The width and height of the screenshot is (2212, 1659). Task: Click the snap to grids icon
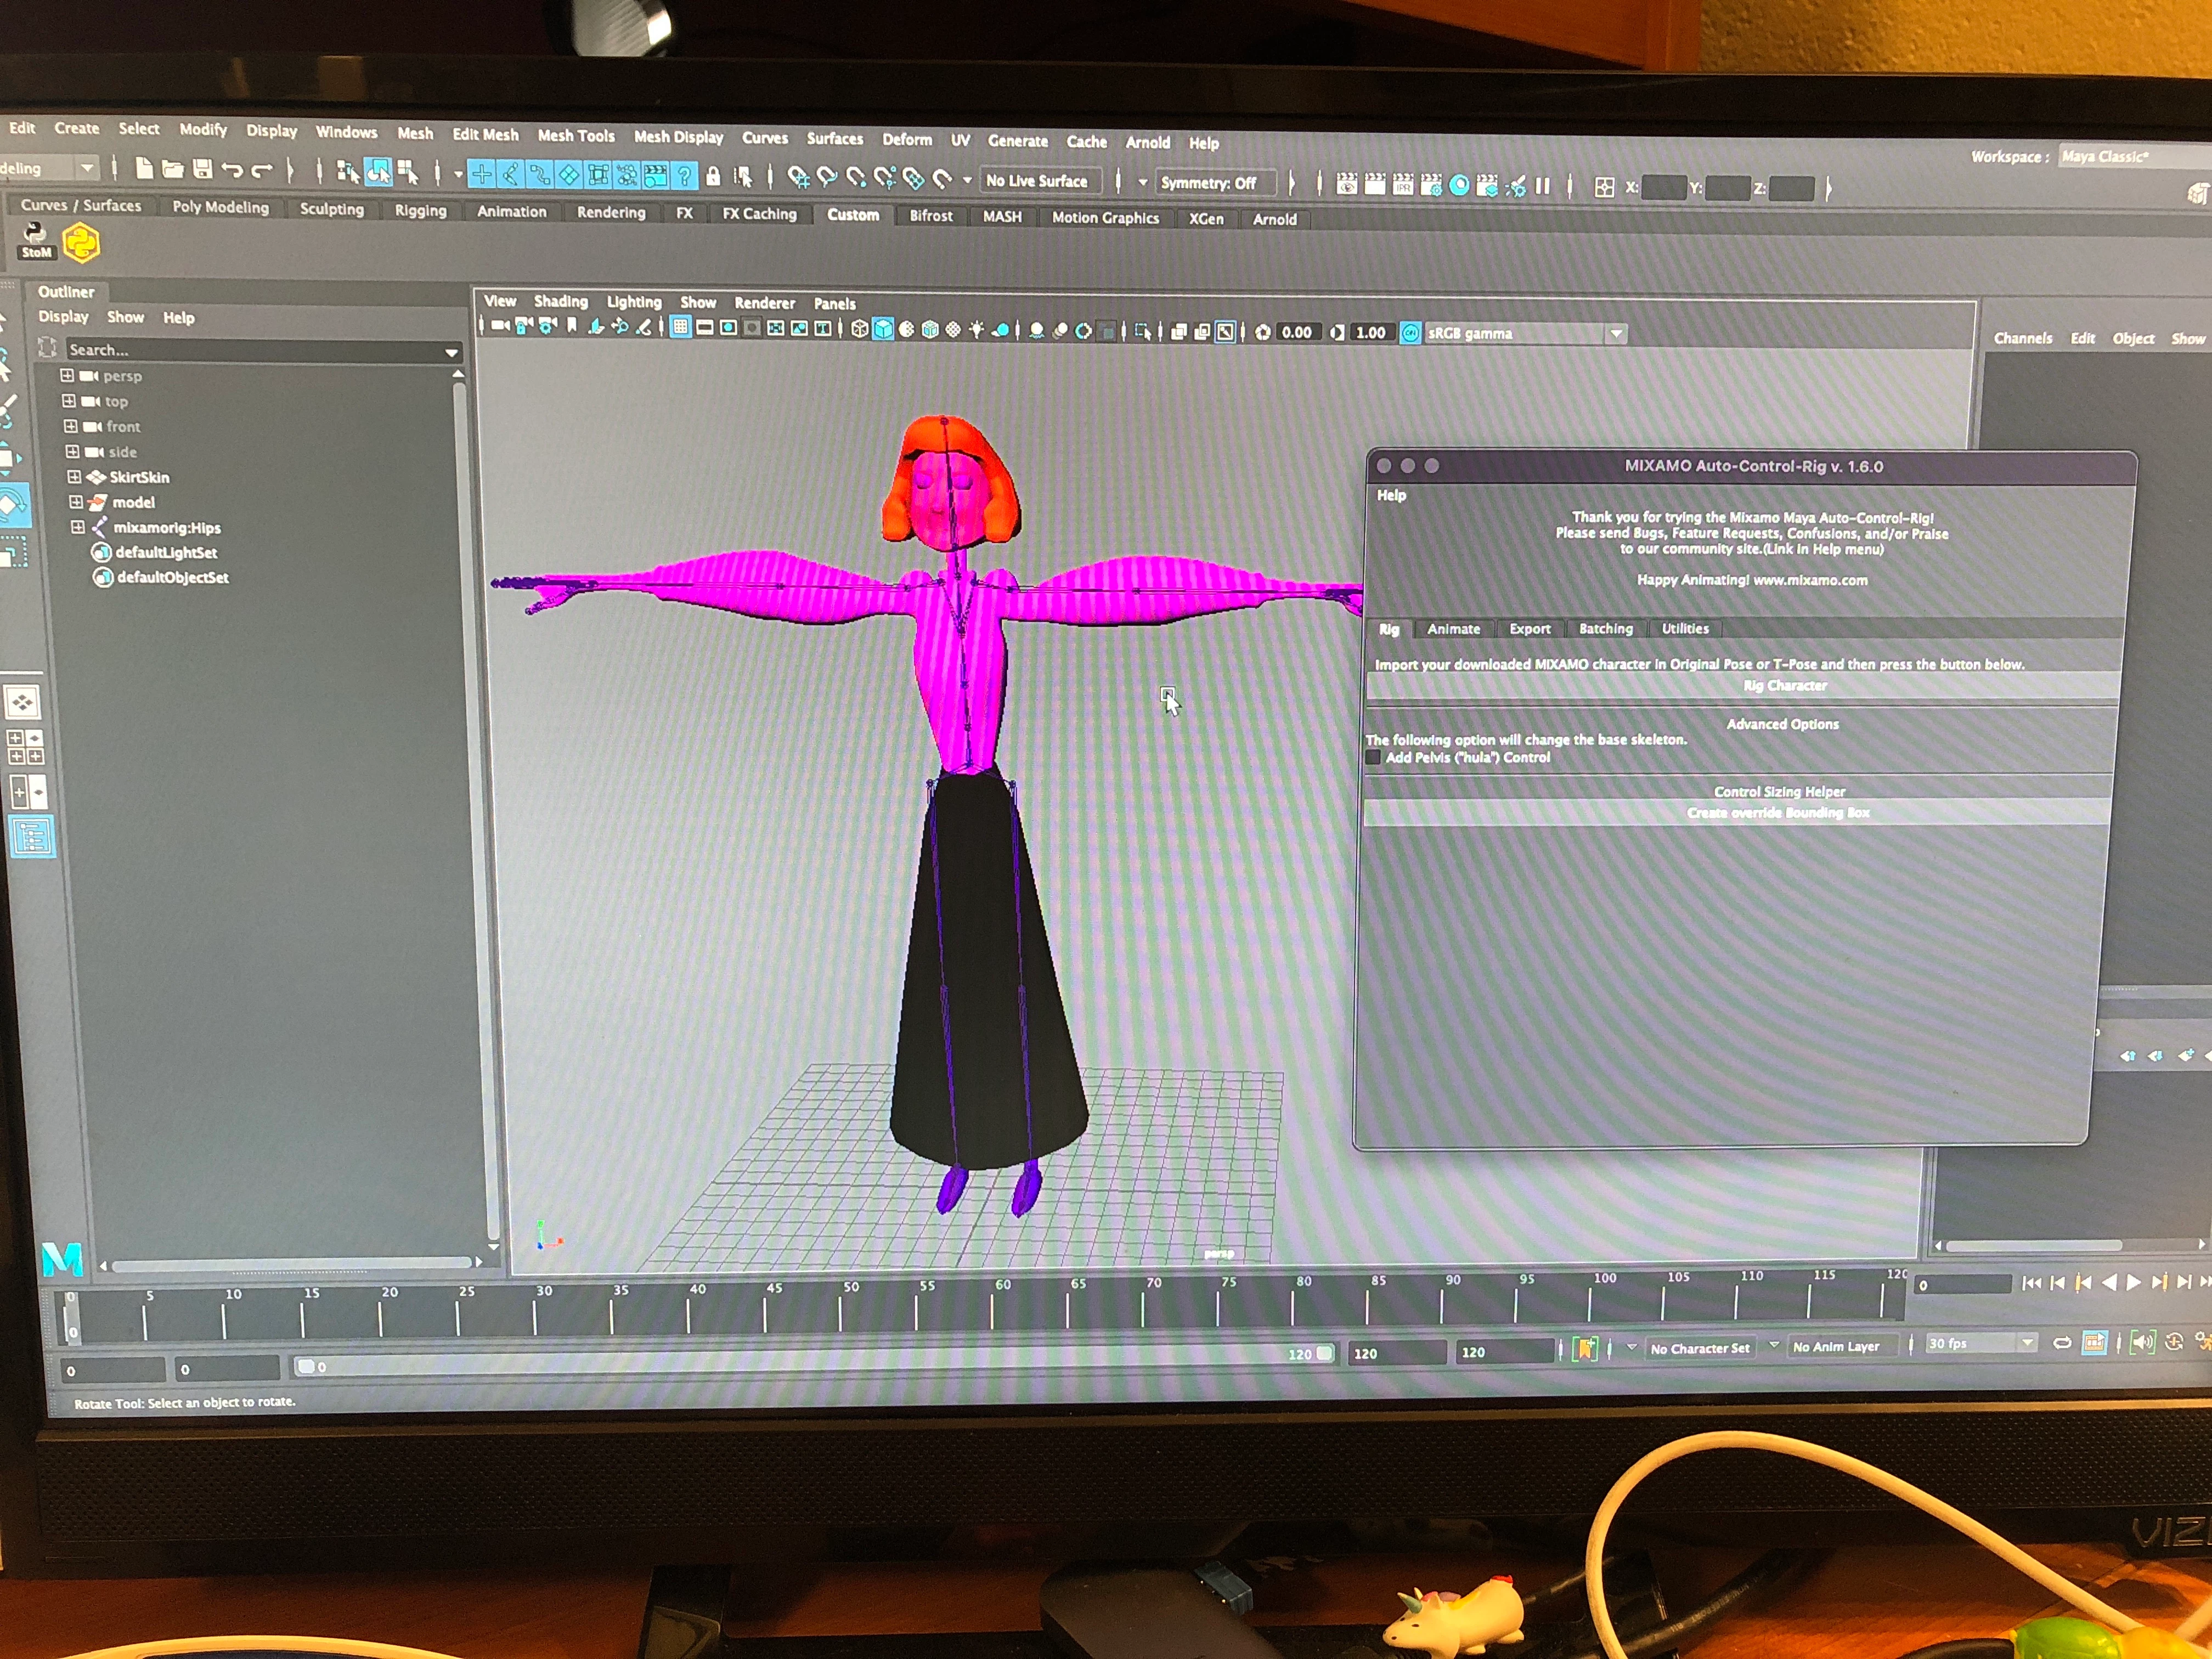tap(798, 178)
